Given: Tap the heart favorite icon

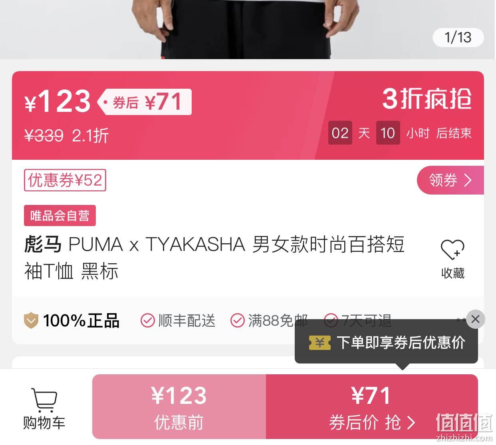Looking at the screenshot, I should [x=452, y=250].
